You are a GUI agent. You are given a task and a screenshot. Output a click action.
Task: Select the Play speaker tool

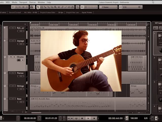(69, 7)
